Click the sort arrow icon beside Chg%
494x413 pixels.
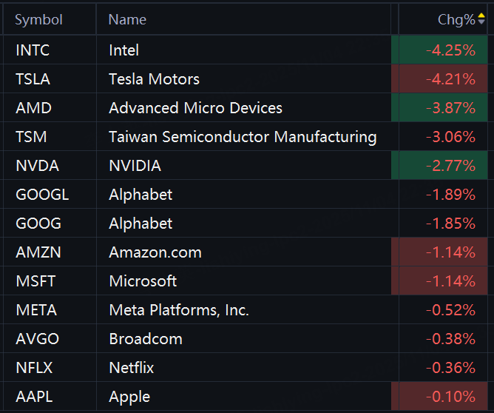click(481, 20)
